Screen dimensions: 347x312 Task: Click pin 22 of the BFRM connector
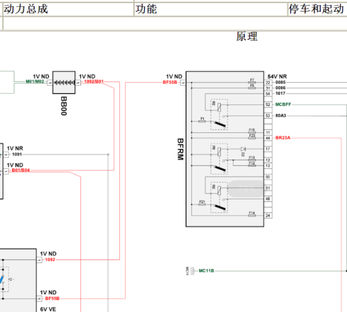(268, 83)
